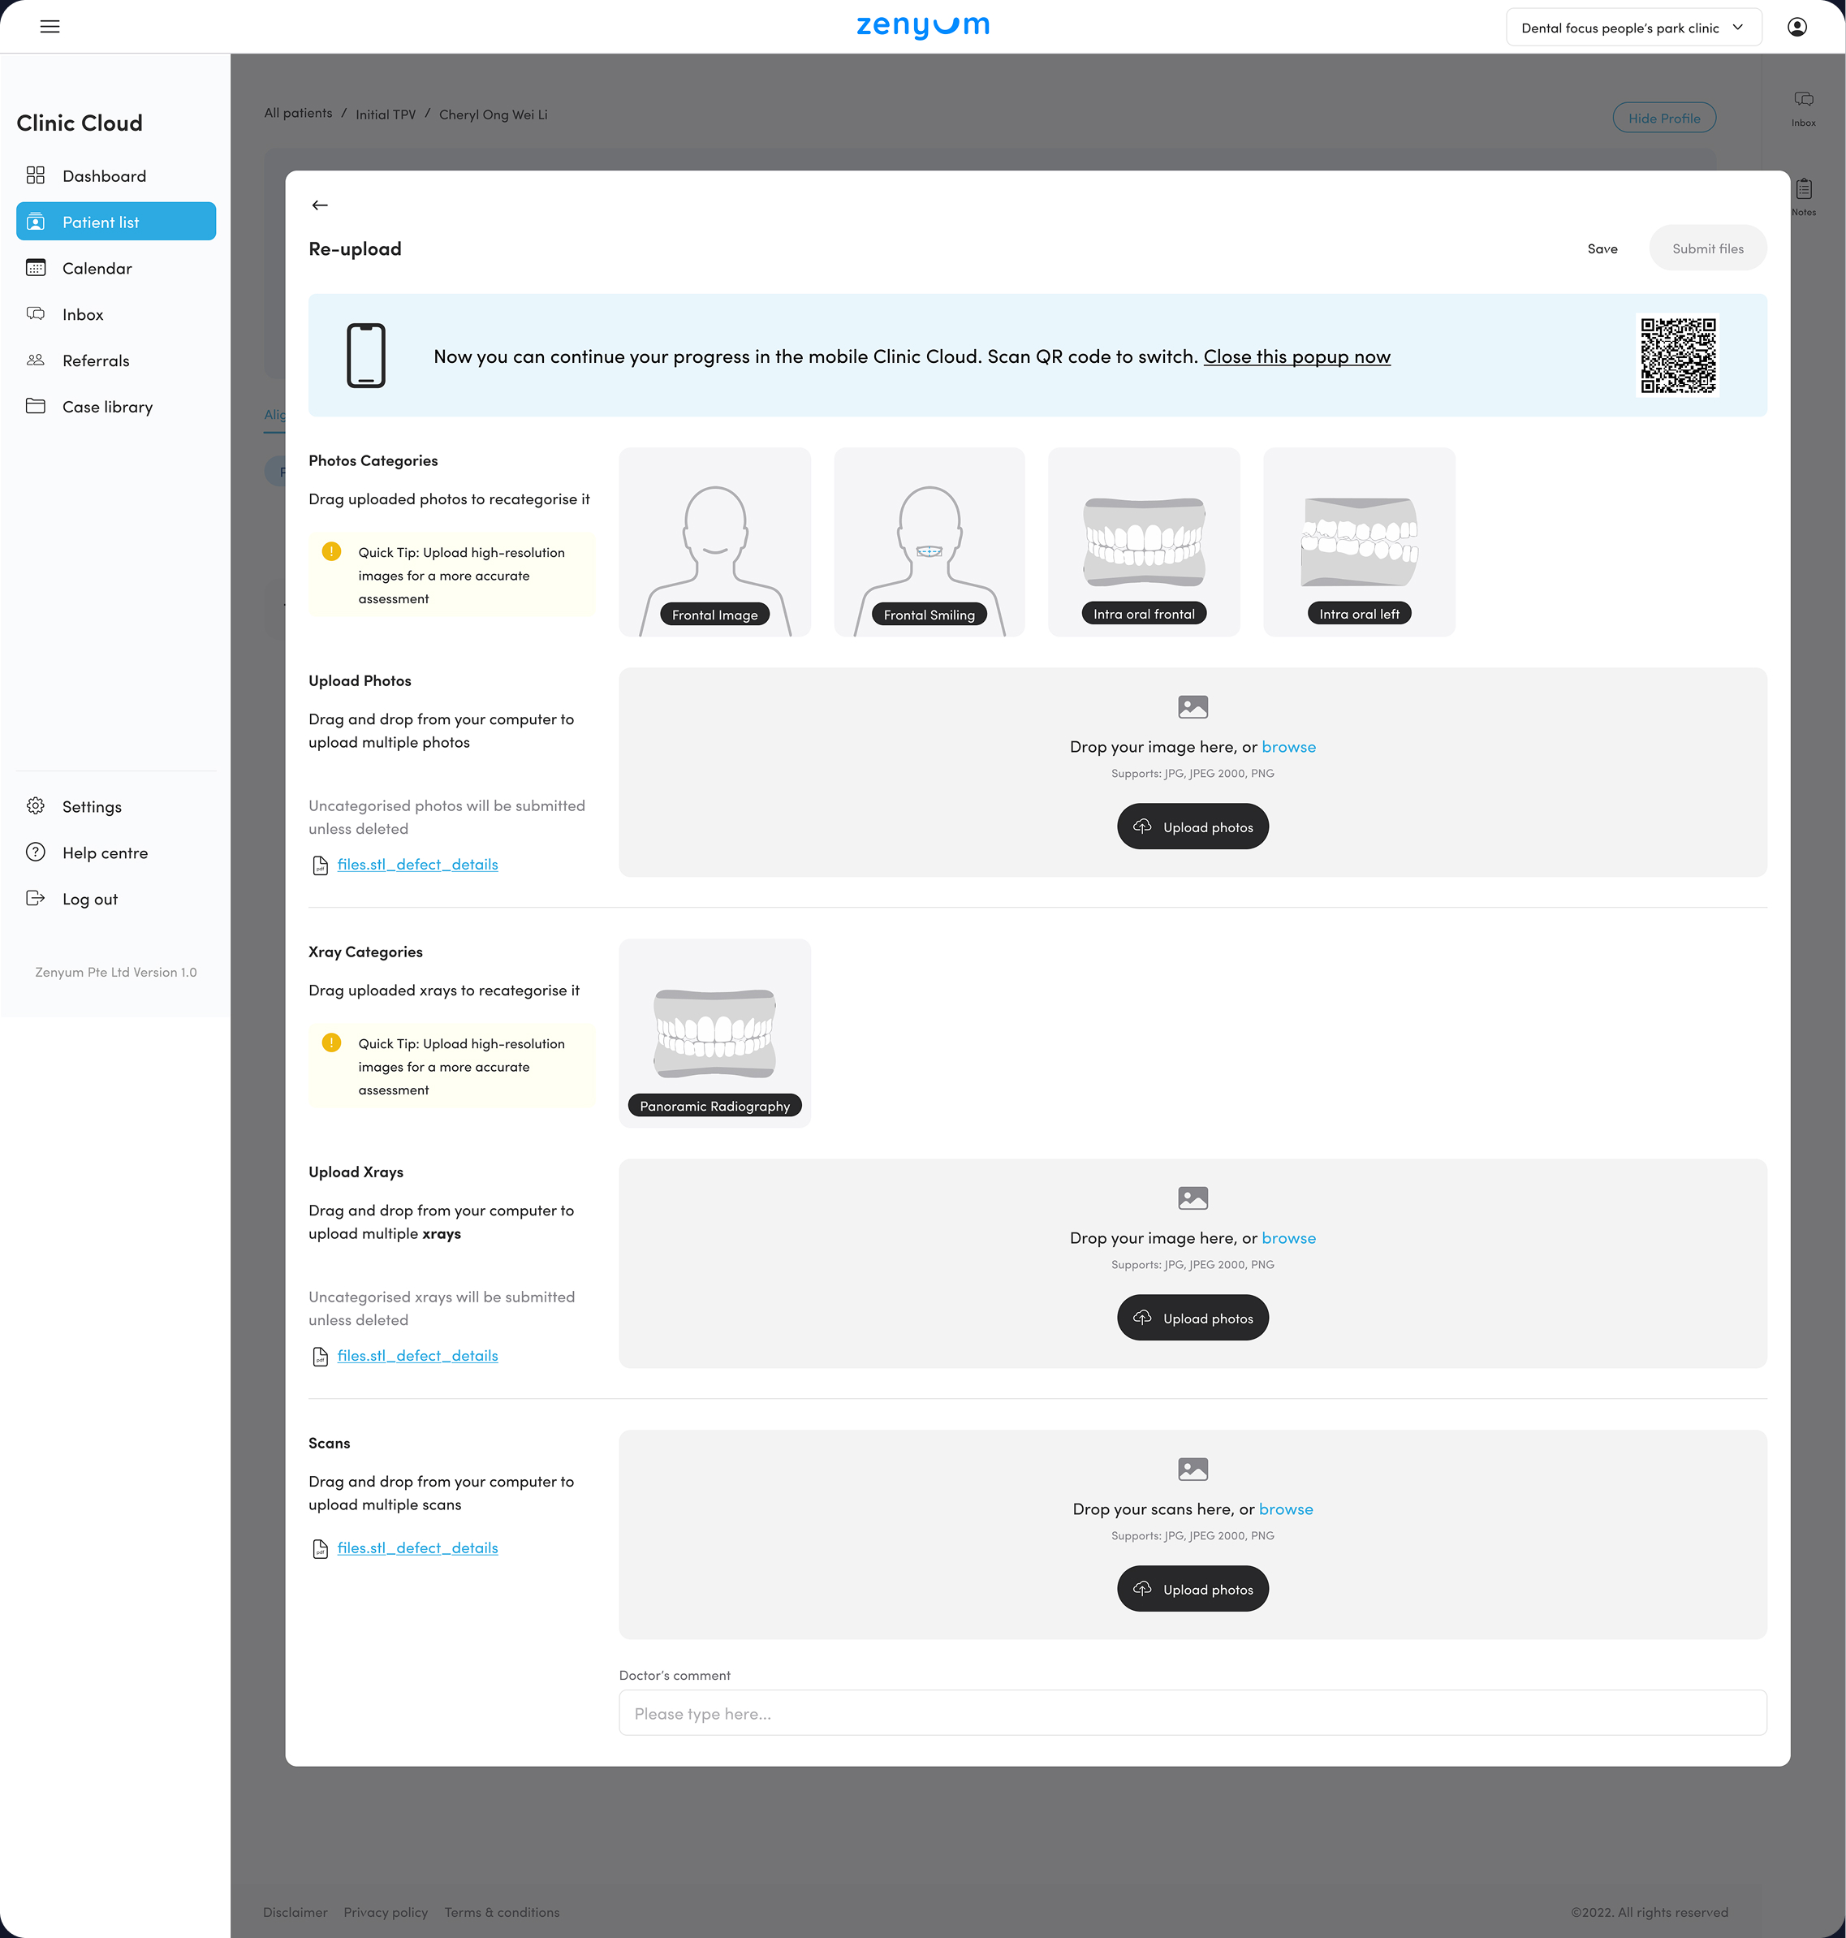Open Referrals in the sidebar

click(96, 360)
